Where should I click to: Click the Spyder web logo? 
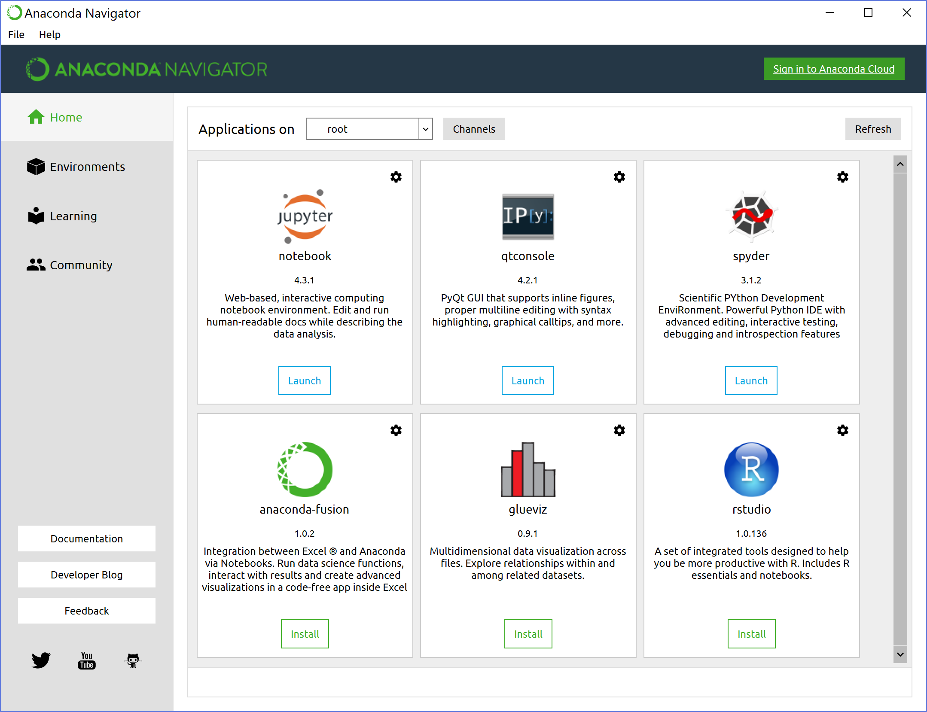[x=752, y=216]
